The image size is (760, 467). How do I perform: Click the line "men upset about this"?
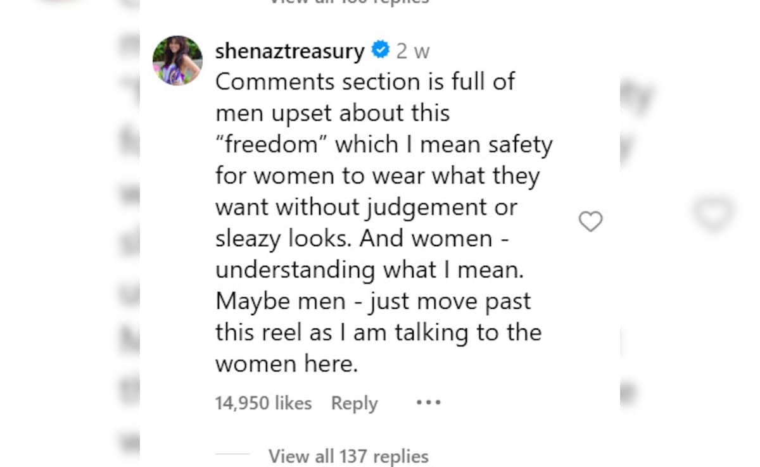coord(332,113)
